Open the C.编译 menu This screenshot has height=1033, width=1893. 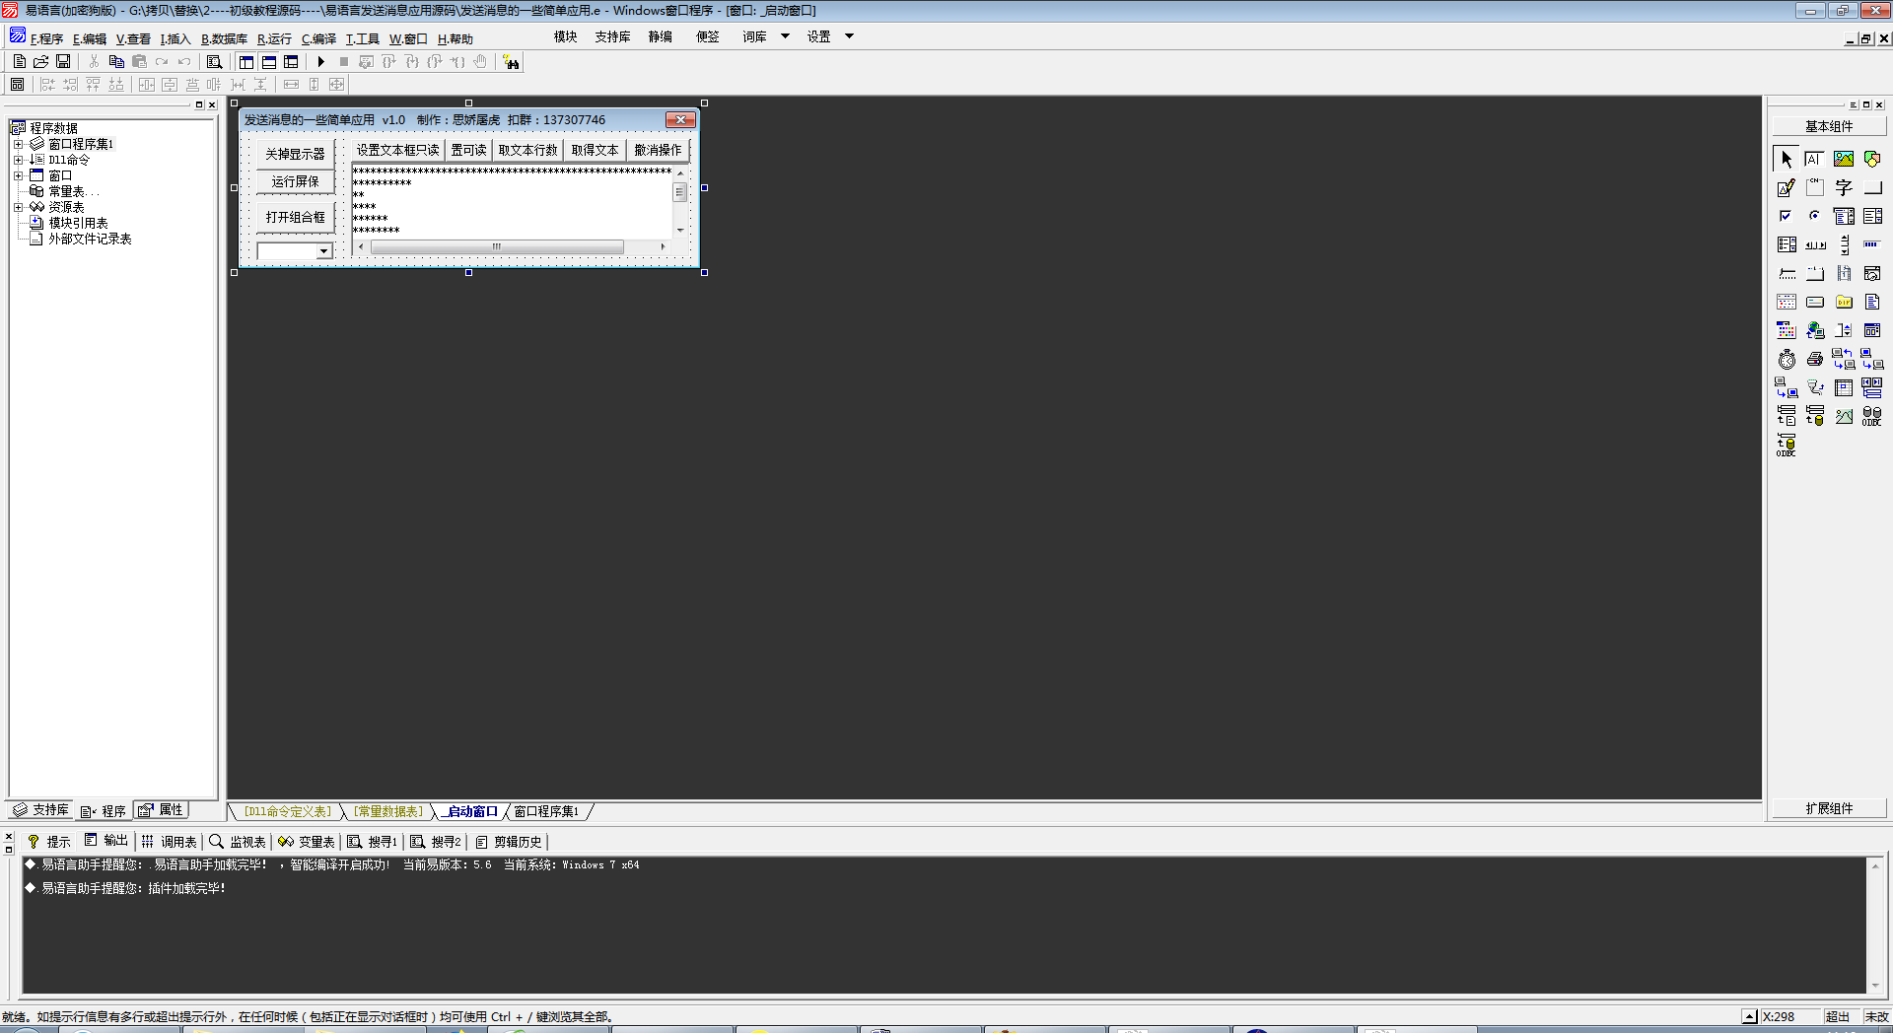318,39
